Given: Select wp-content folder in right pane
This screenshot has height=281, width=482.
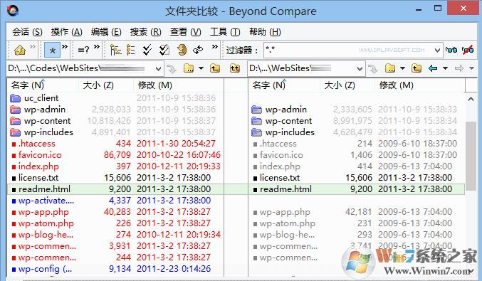Looking at the screenshot, I should (288, 121).
